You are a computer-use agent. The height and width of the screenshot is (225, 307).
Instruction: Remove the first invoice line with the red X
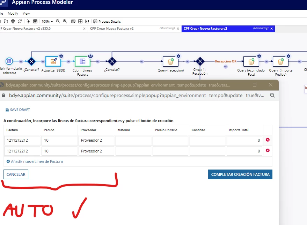[268, 140]
